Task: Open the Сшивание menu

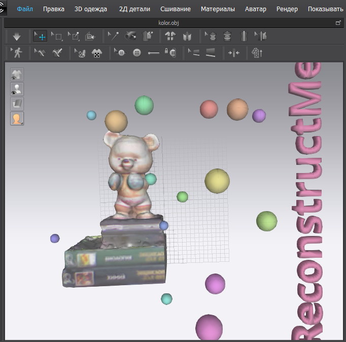Action: tap(176, 9)
